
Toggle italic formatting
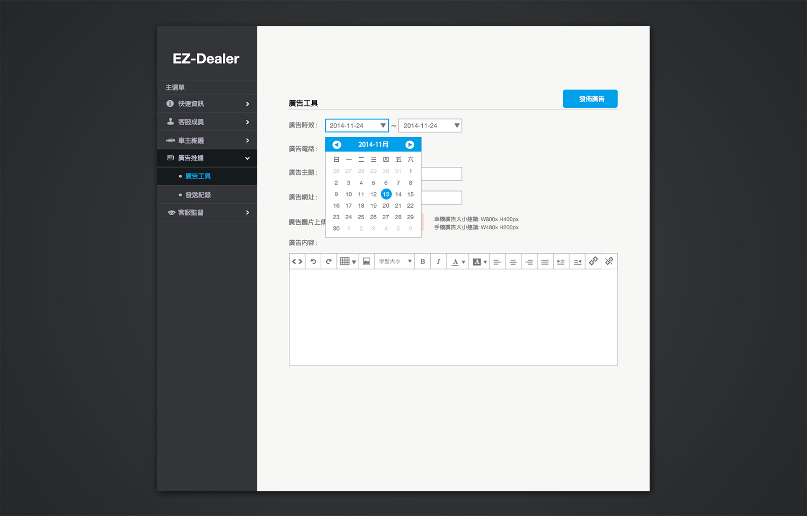pyautogui.click(x=438, y=262)
